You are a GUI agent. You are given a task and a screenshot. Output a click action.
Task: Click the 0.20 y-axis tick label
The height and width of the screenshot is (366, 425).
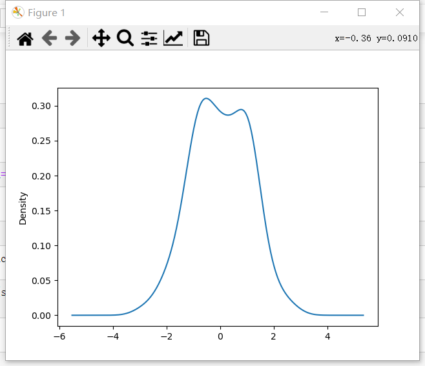(41, 176)
